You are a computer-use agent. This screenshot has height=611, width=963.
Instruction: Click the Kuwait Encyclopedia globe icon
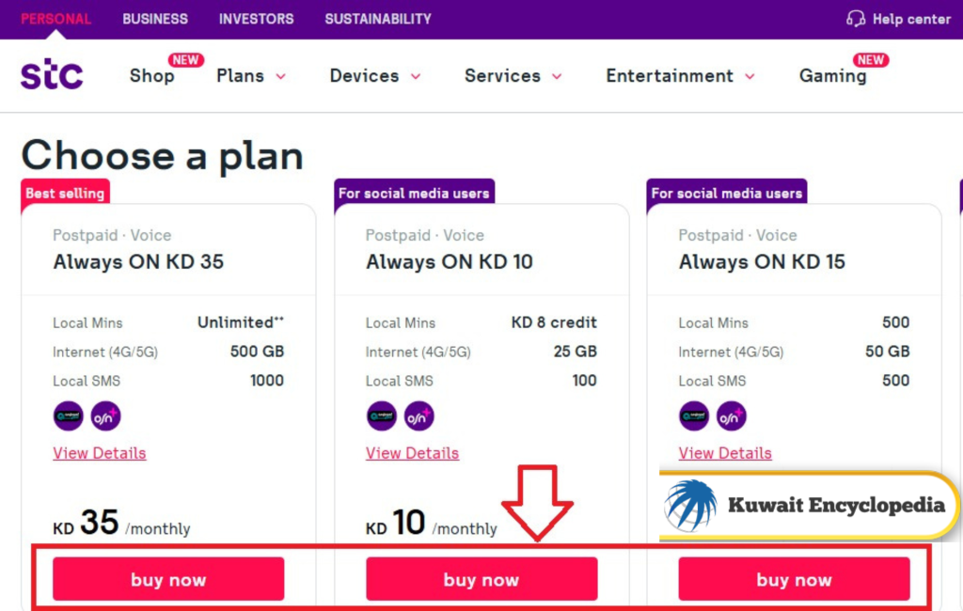689,506
